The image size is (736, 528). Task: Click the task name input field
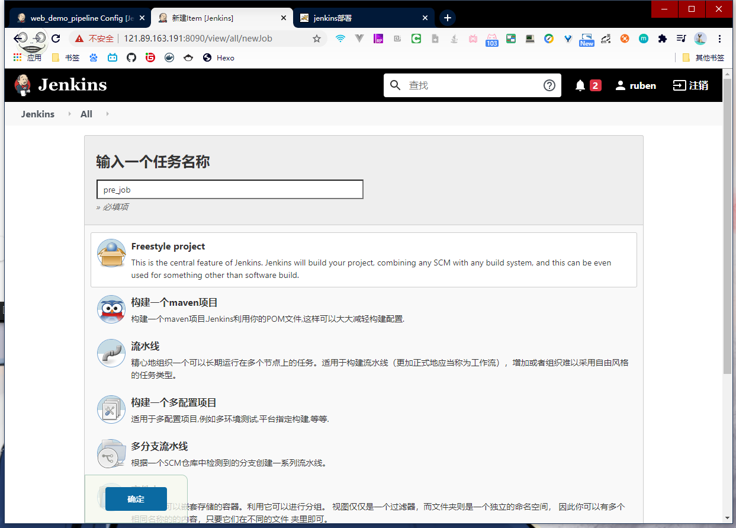[230, 190]
